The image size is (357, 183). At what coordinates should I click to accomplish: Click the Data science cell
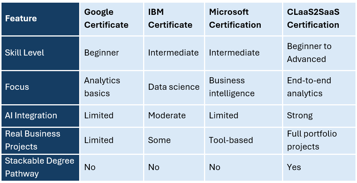[174, 88]
